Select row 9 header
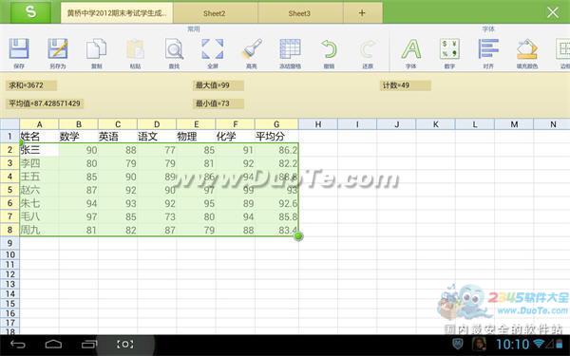 click(x=9, y=243)
